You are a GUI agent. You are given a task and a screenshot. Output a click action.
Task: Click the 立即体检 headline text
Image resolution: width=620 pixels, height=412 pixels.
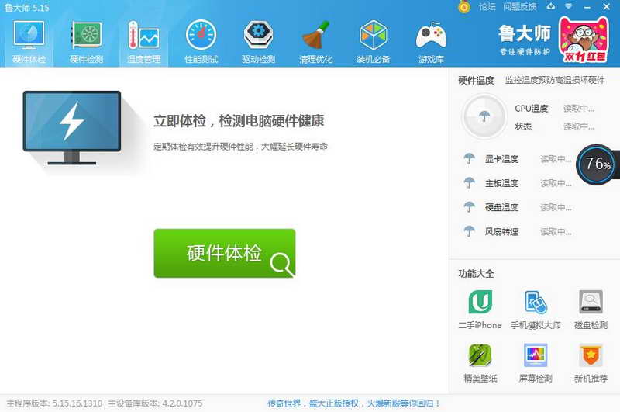click(x=239, y=121)
